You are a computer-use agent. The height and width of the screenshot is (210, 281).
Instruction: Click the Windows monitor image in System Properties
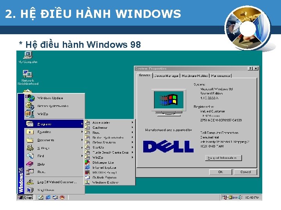[169, 103]
